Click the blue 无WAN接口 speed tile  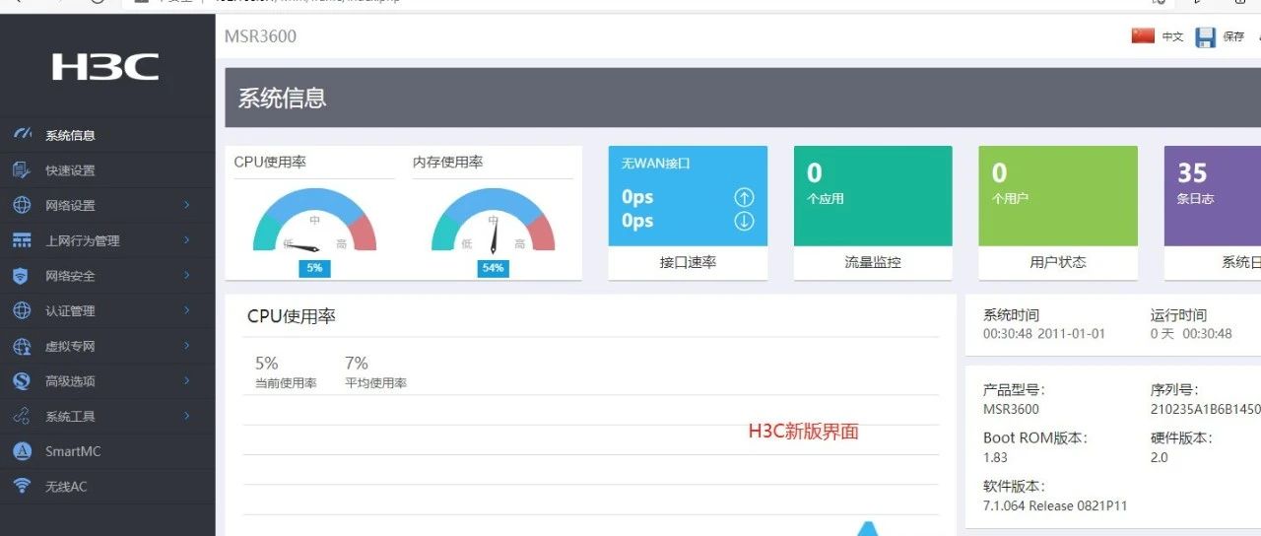coord(688,196)
